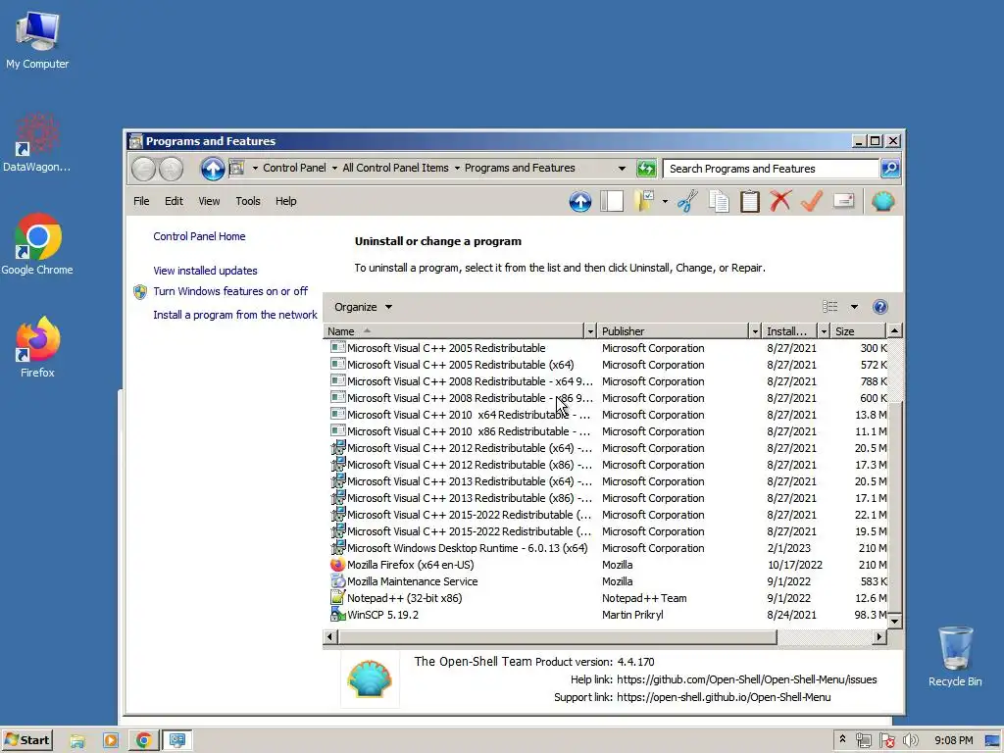Open the Google Chrome desktop shortcut

[37, 244]
